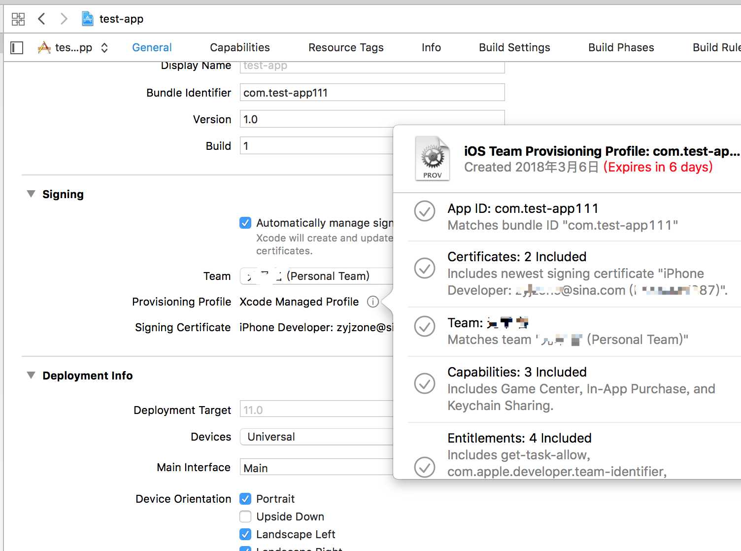Open the Build Settings tab
741x551 pixels.
click(x=514, y=48)
